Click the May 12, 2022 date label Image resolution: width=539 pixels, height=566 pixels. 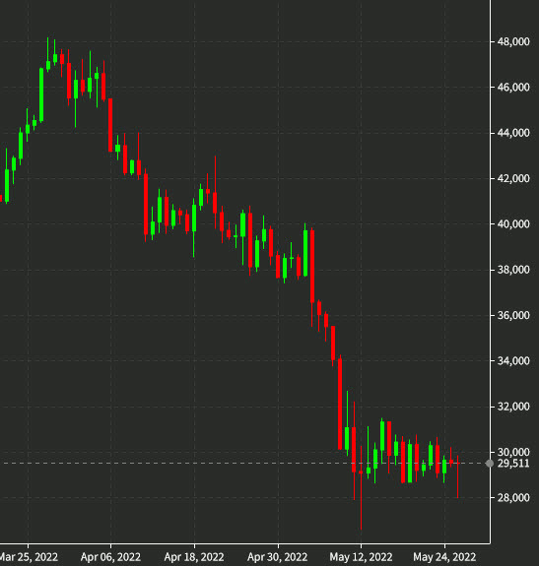(361, 557)
